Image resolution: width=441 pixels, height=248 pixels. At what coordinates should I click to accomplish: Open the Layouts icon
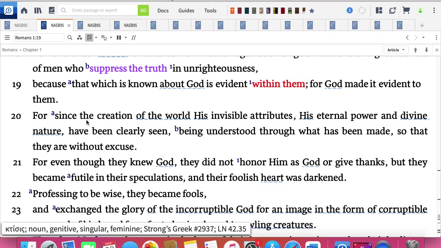[379, 10]
